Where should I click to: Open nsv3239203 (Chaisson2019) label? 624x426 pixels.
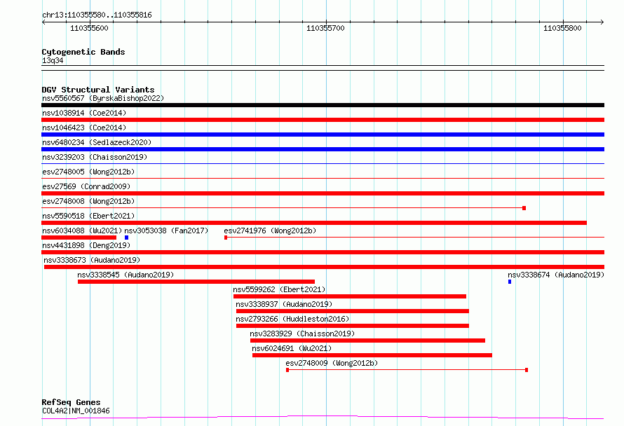pyautogui.click(x=95, y=157)
